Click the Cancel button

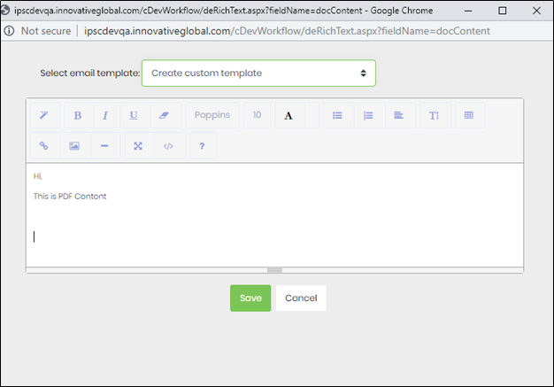[301, 298]
